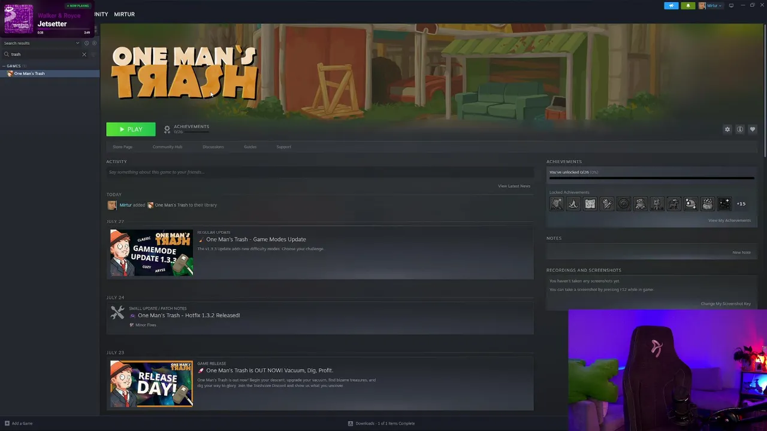This screenshot has height=431, width=767.
Task: Click Mirtur username in today's activity
Action: coord(125,205)
